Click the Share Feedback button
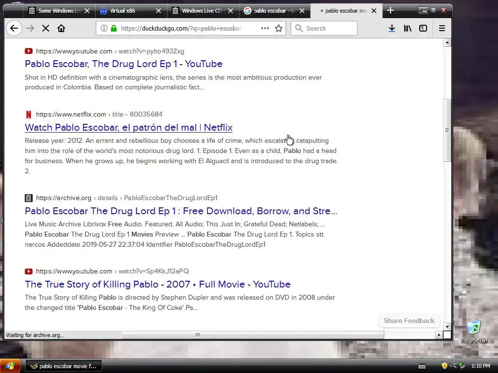Viewport: 498px width, 373px height. click(409, 321)
